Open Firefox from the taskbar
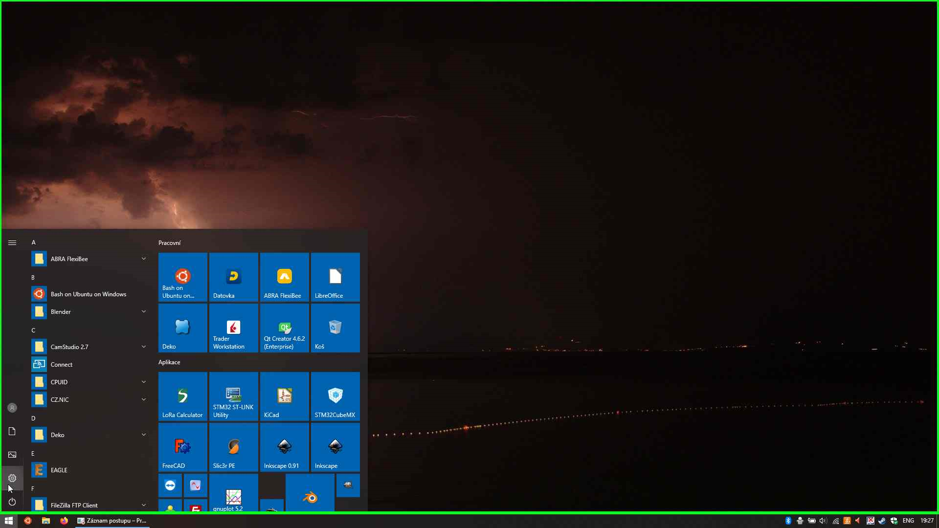 point(64,521)
